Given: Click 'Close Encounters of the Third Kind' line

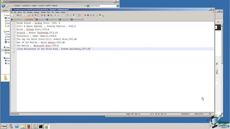Looking at the screenshot, I should point(54,49).
